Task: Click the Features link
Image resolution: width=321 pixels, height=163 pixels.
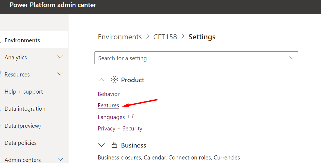Action: (x=108, y=105)
